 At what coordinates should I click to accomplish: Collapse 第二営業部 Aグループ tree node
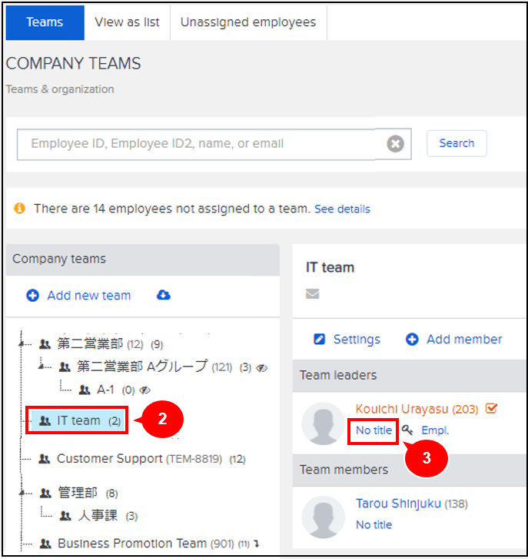click(x=42, y=367)
